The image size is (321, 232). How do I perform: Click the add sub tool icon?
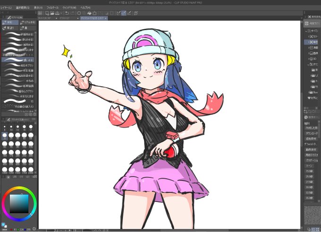(x=26, y=114)
